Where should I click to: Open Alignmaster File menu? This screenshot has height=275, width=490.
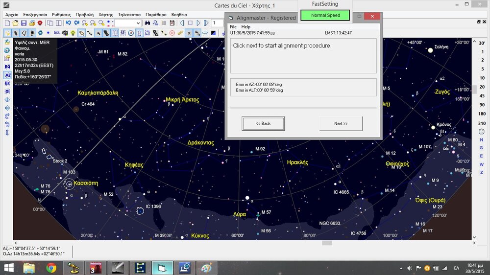(x=233, y=27)
